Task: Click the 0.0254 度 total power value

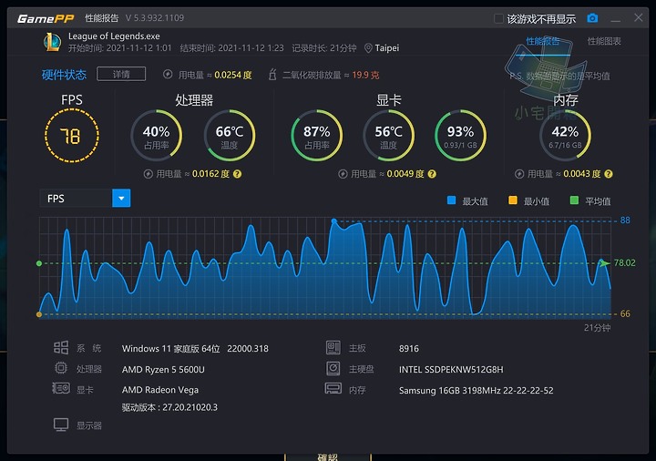Action: 233,75
